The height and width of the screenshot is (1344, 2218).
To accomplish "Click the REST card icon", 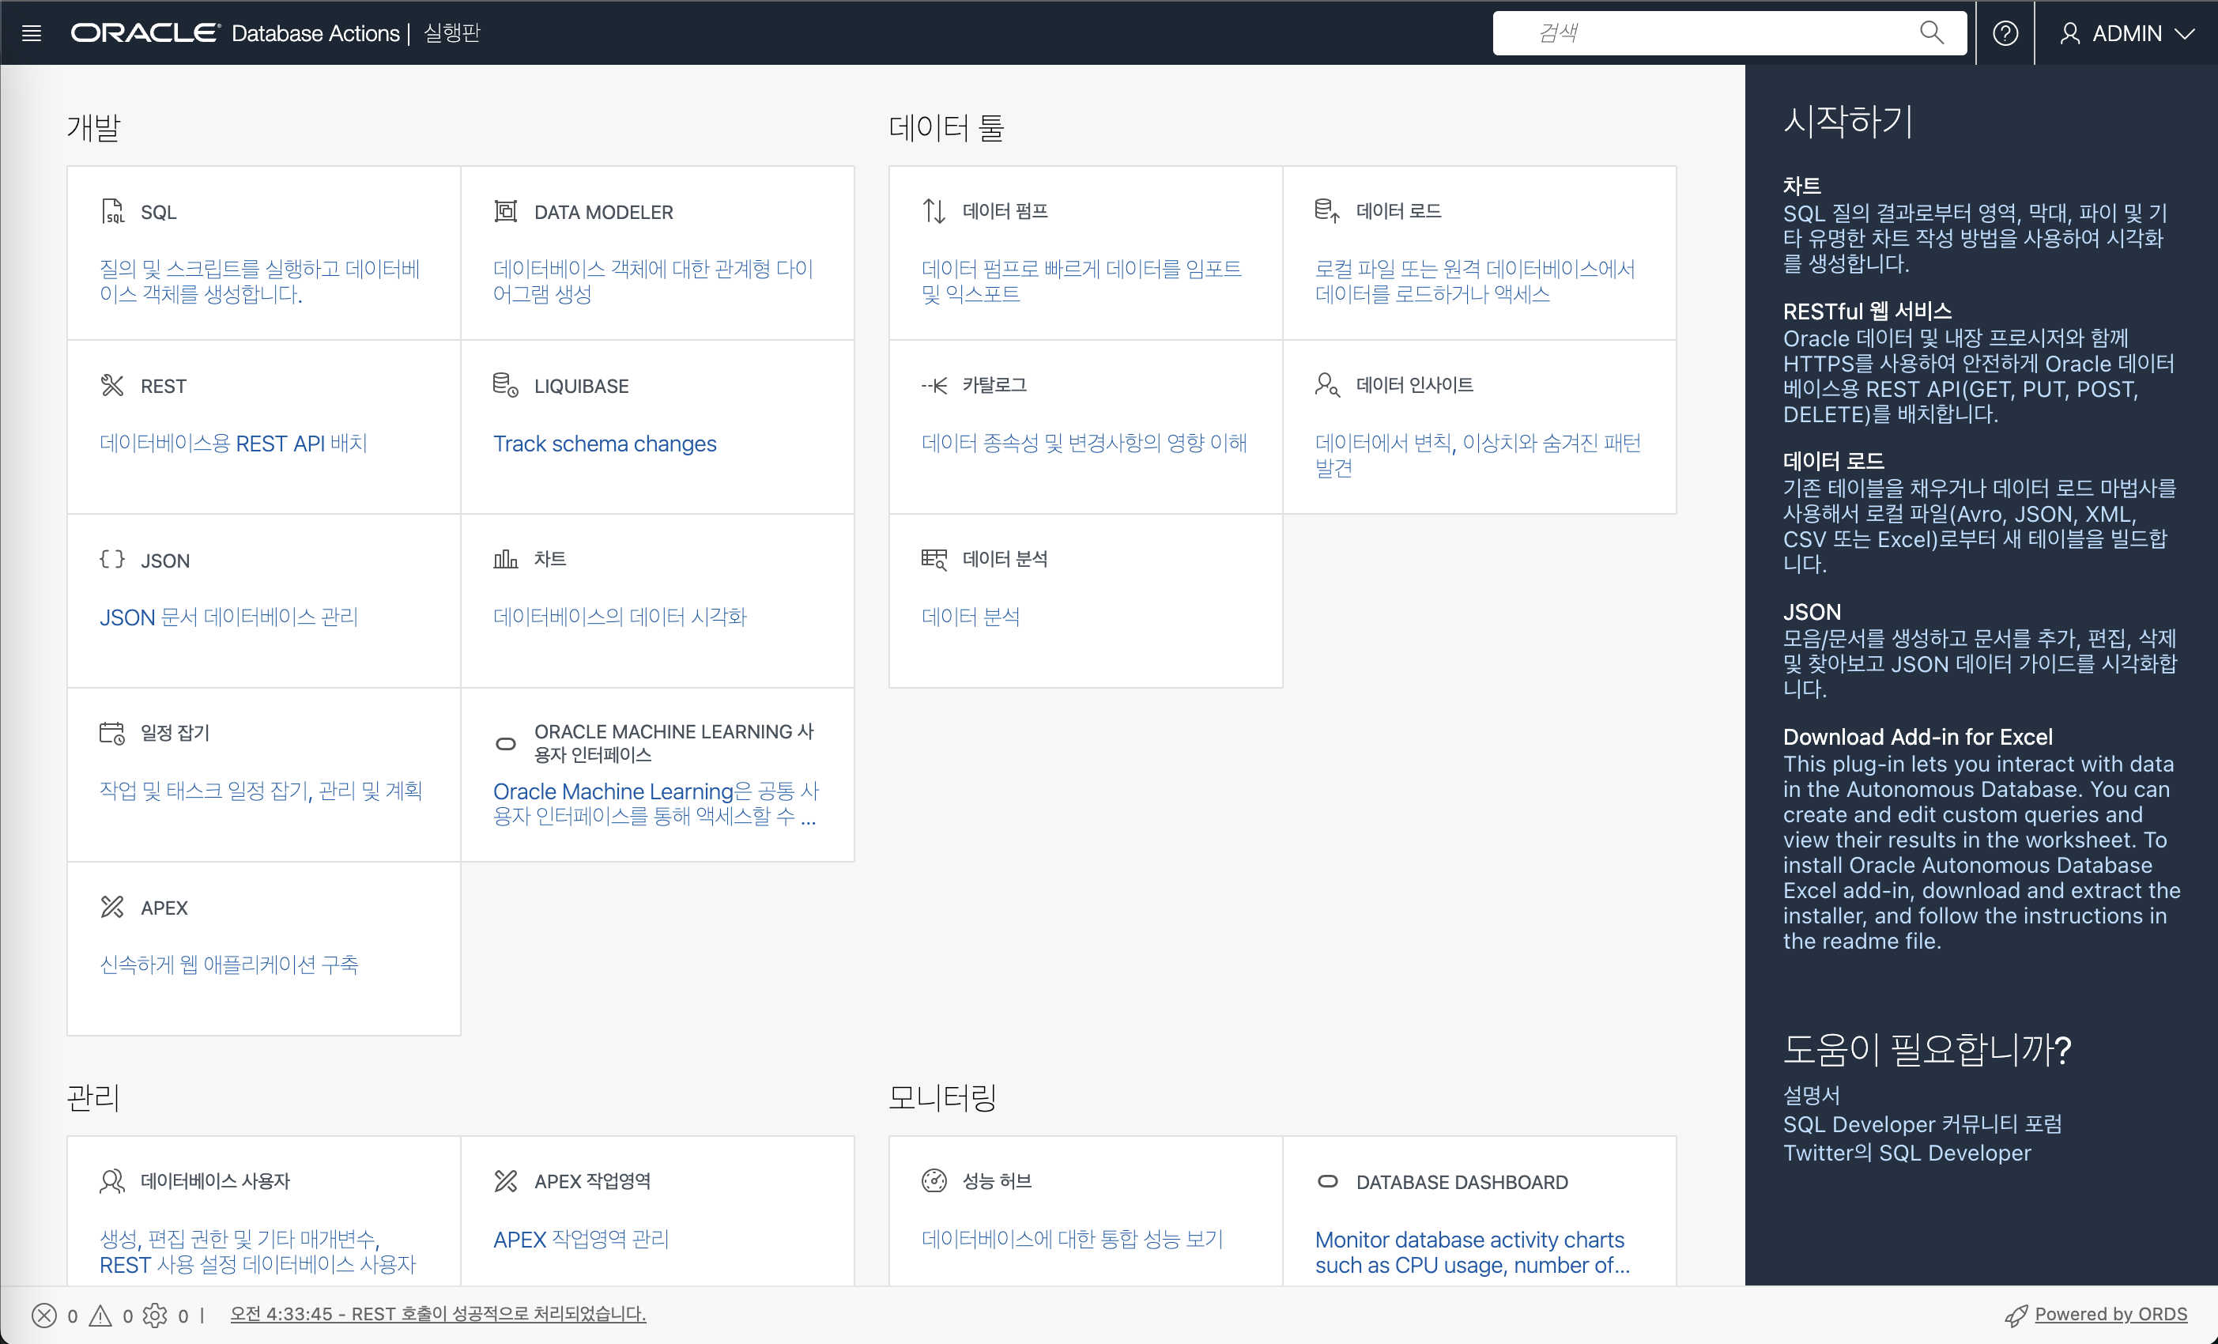I will pos(112,385).
